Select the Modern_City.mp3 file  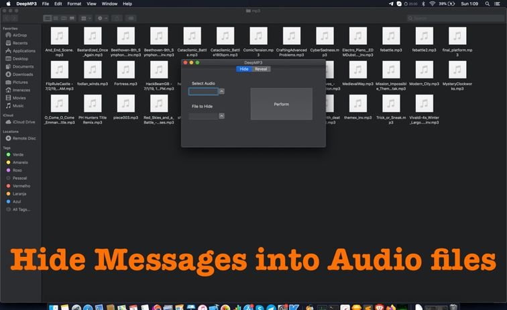(x=424, y=70)
